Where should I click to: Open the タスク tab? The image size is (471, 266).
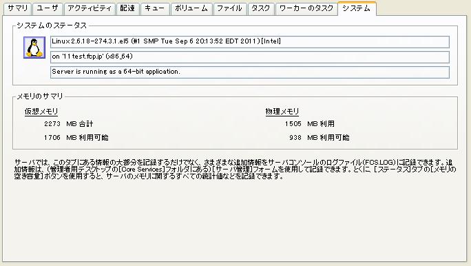[261, 8]
